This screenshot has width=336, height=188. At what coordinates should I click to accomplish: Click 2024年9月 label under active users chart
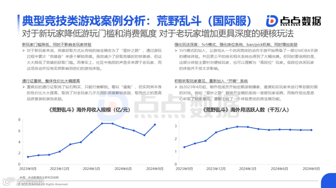click(311, 169)
